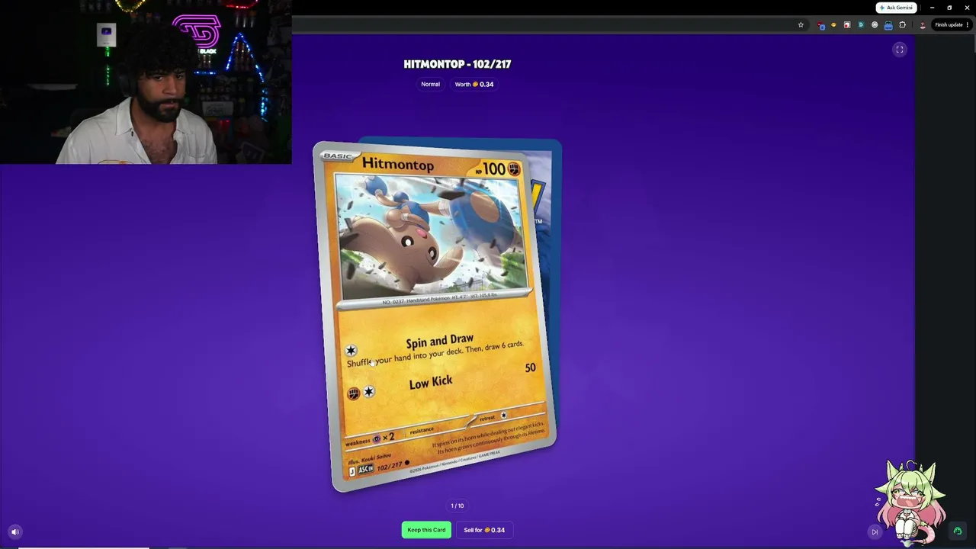Viewport: 976px width, 549px height.
Task: Toggle the sound speaker button
Action: tap(14, 531)
